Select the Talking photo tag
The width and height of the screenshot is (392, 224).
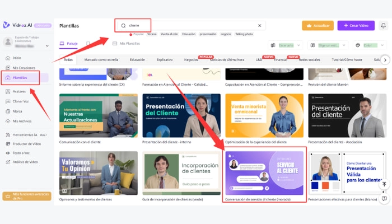point(244,34)
